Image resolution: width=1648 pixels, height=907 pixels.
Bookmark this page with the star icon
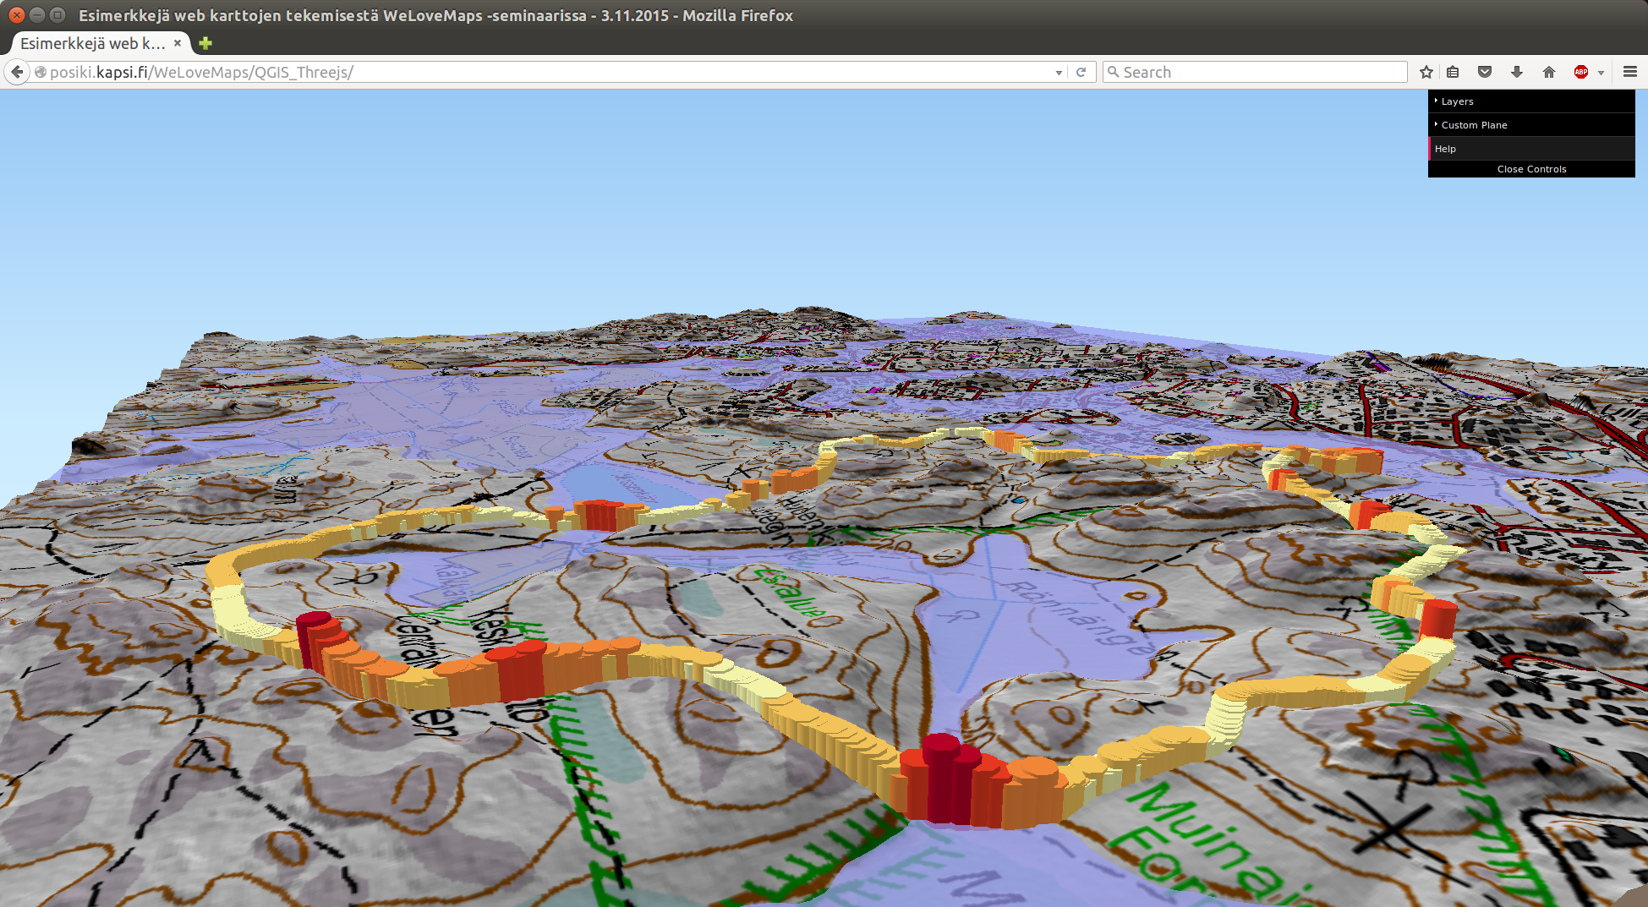click(x=1426, y=73)
